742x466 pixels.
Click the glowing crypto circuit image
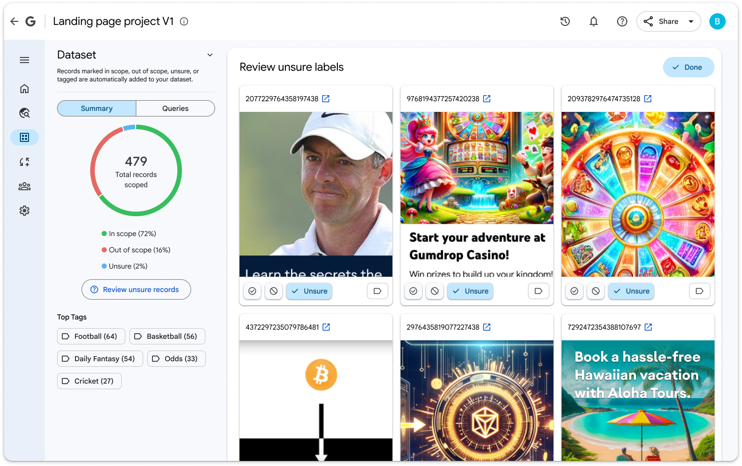pyautogui.click(x=477, y=400)
